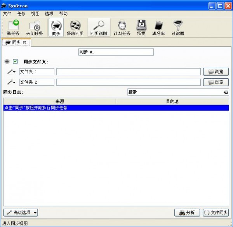Click the 来源 column header
Screen dimensions: 233x227
pyautogui.click(x=59, y=102)
